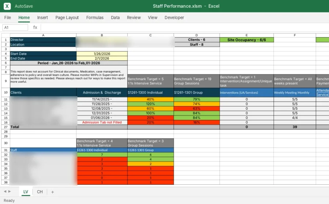Toggle the AutoSave label
This screenshot has height=204, width=329.
click(x=24, y=6)
